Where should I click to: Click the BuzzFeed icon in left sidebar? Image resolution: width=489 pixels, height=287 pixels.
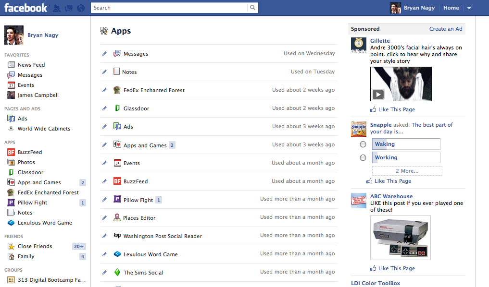pyautogui.click(x=11, y=152)
